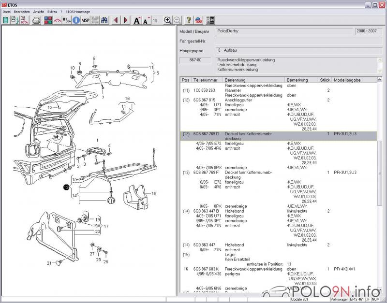Click the parts list vertical scrollbar thumb
Viewport: 387px width, 303px height.
click(380, 173)
